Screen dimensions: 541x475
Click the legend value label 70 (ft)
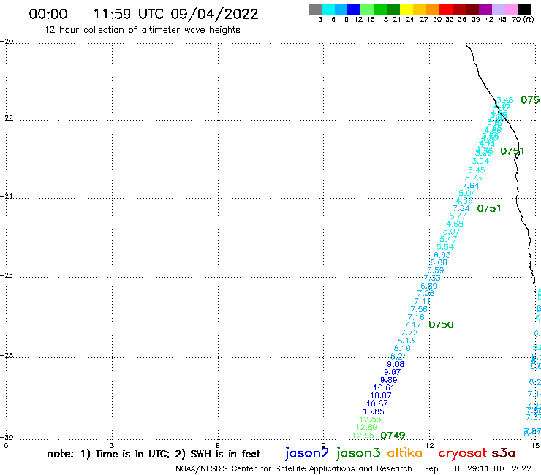(523, 19)
